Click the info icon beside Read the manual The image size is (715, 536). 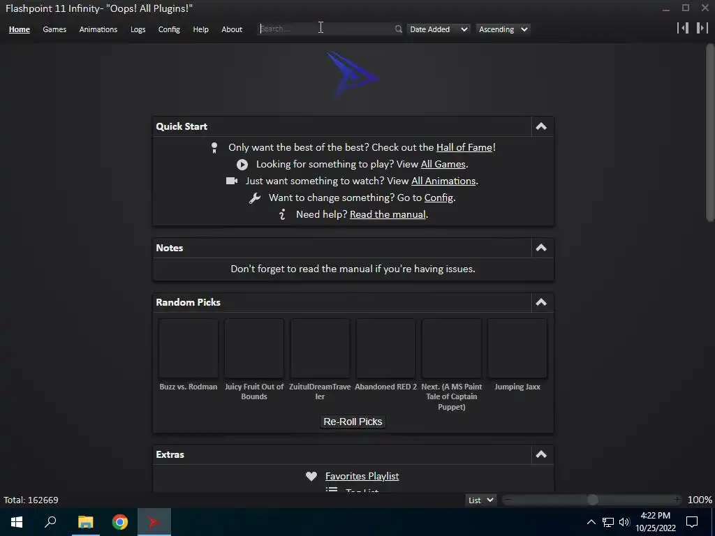tap(282, 214)
